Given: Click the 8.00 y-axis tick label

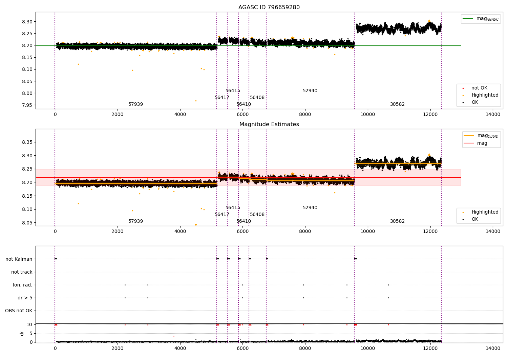Looking at the screenshot, I should coord(27,93).
